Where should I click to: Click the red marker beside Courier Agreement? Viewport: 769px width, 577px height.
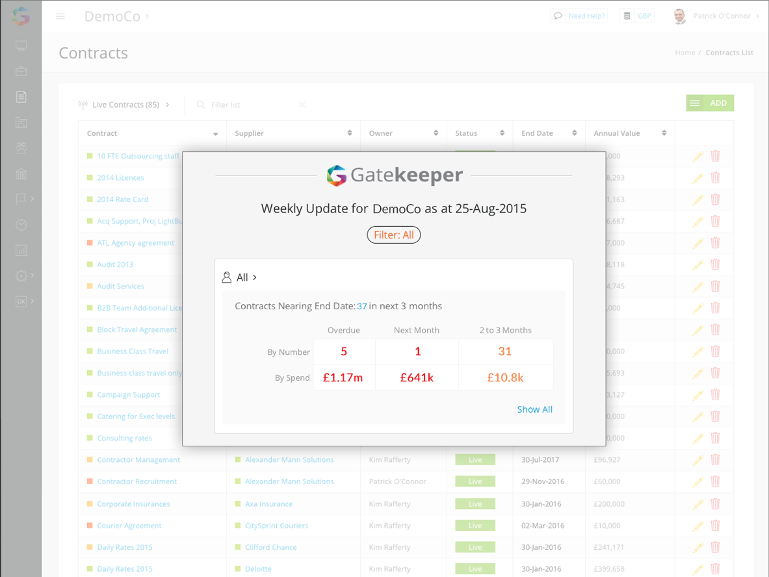pos(90,525)
